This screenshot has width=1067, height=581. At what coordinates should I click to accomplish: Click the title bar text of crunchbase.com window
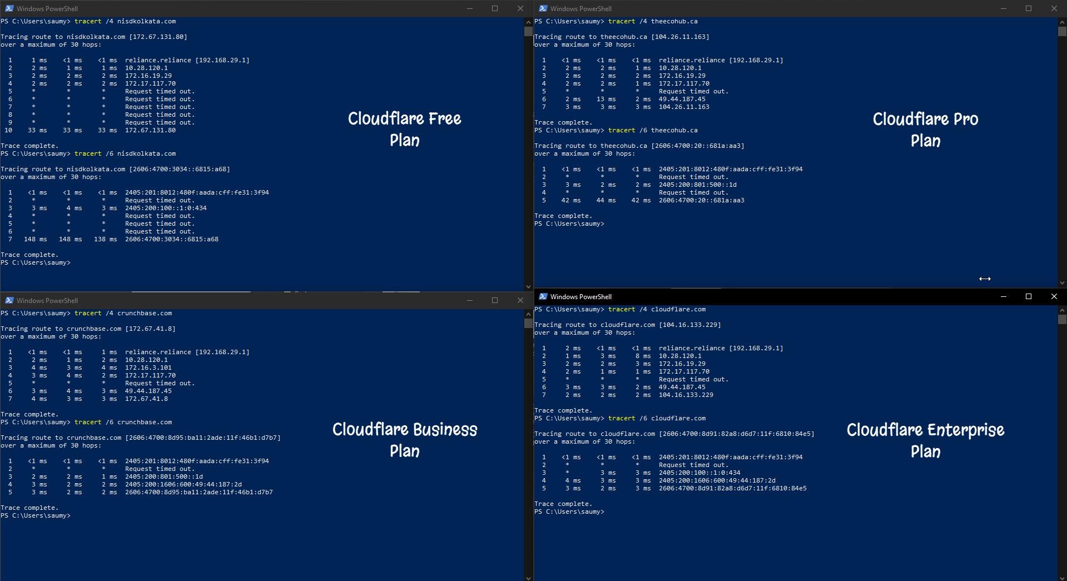point(47,300)
